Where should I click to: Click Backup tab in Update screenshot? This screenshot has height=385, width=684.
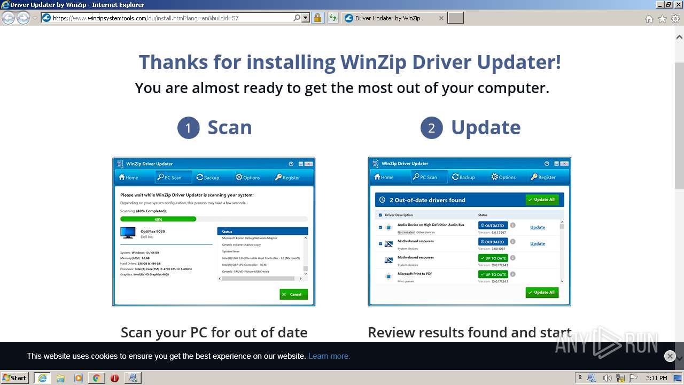click(463, 177)
